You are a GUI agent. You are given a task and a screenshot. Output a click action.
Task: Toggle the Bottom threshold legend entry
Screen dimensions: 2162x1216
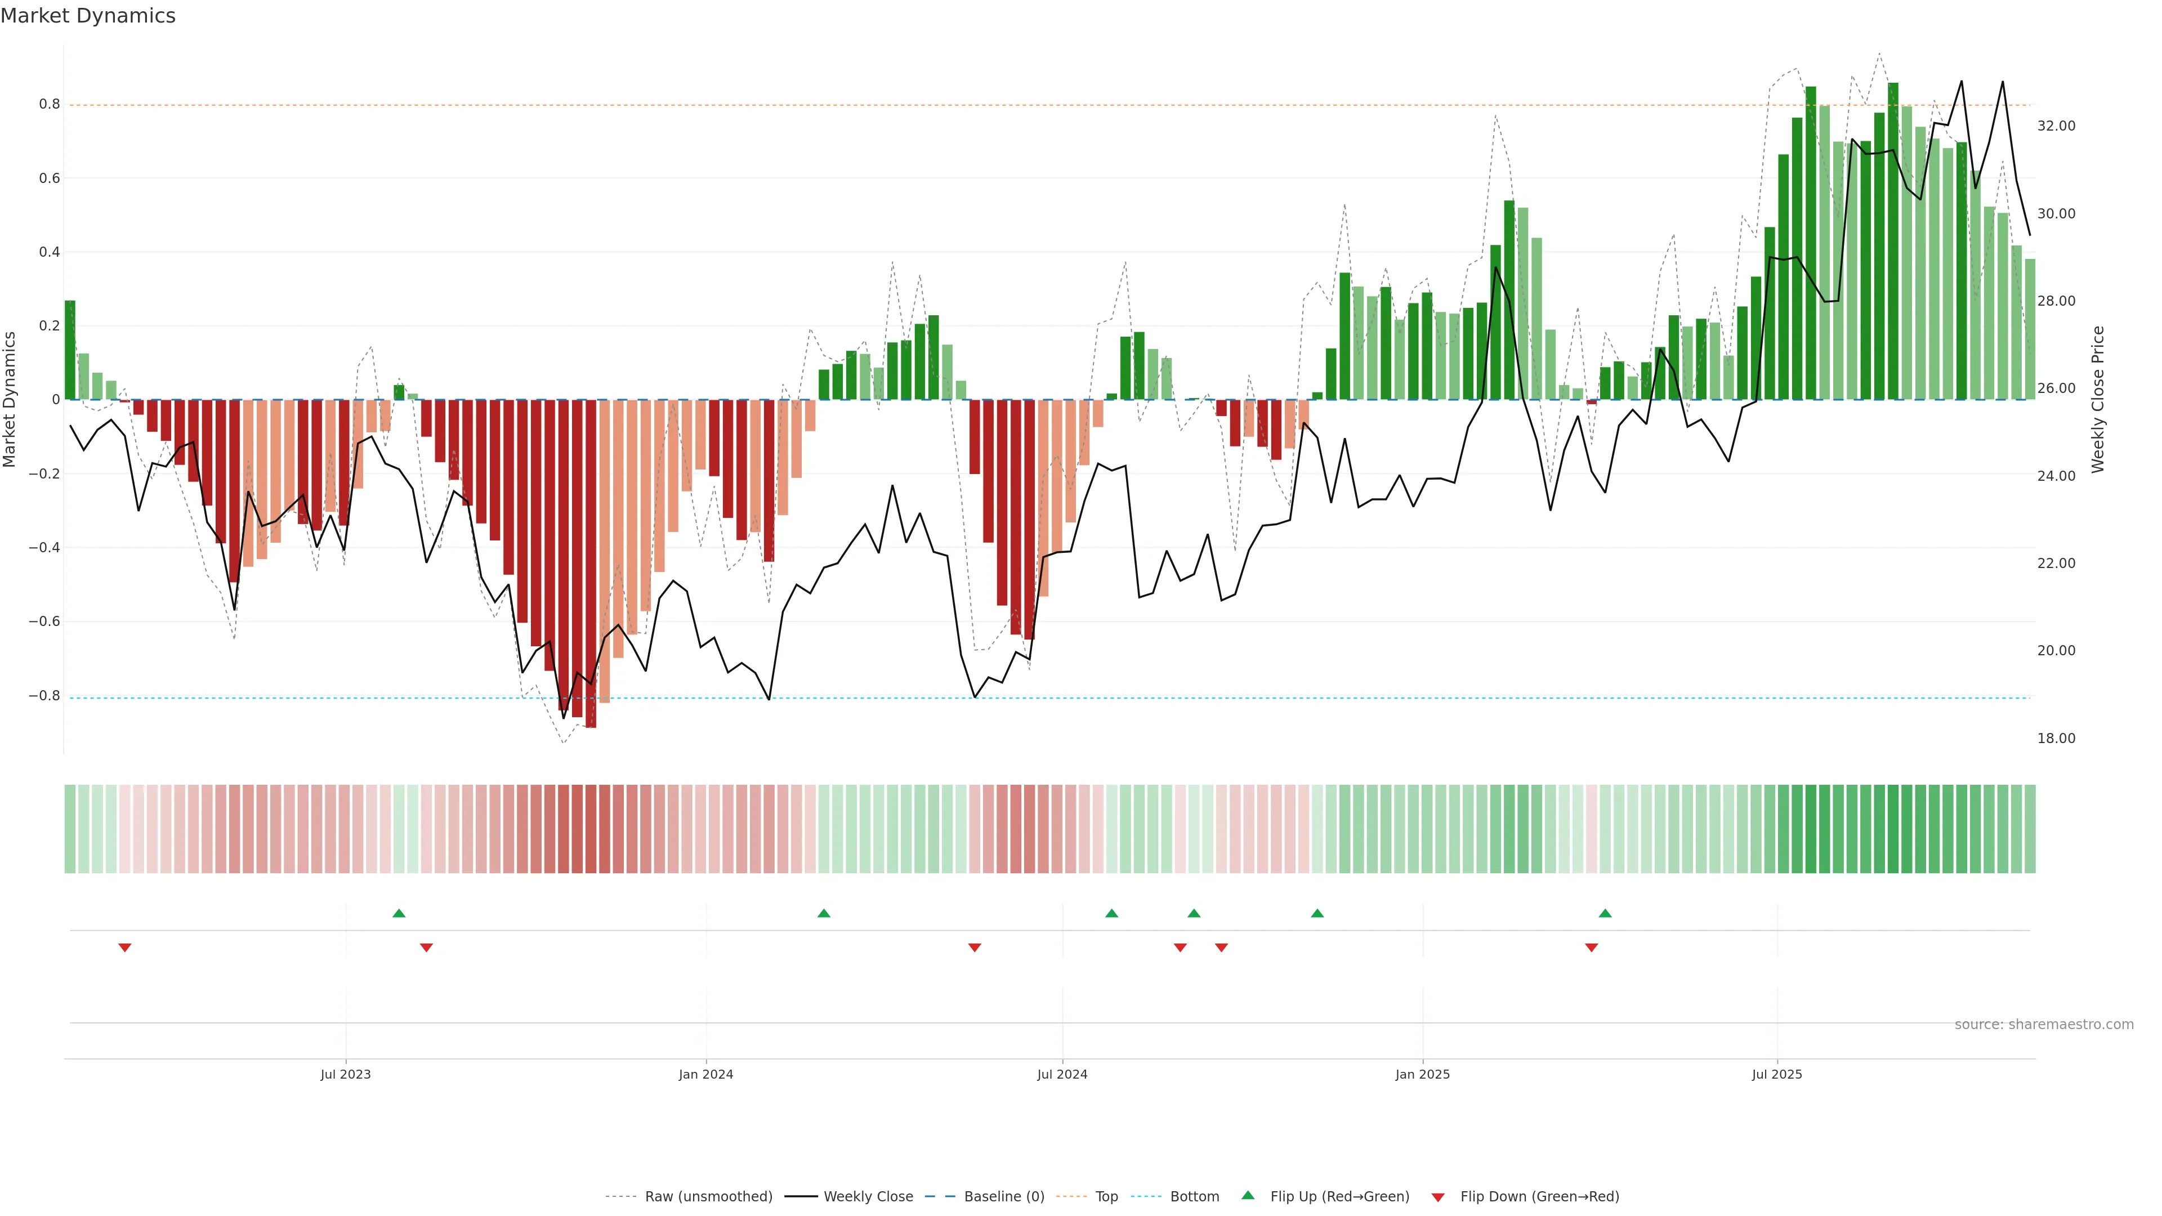1194,1197
